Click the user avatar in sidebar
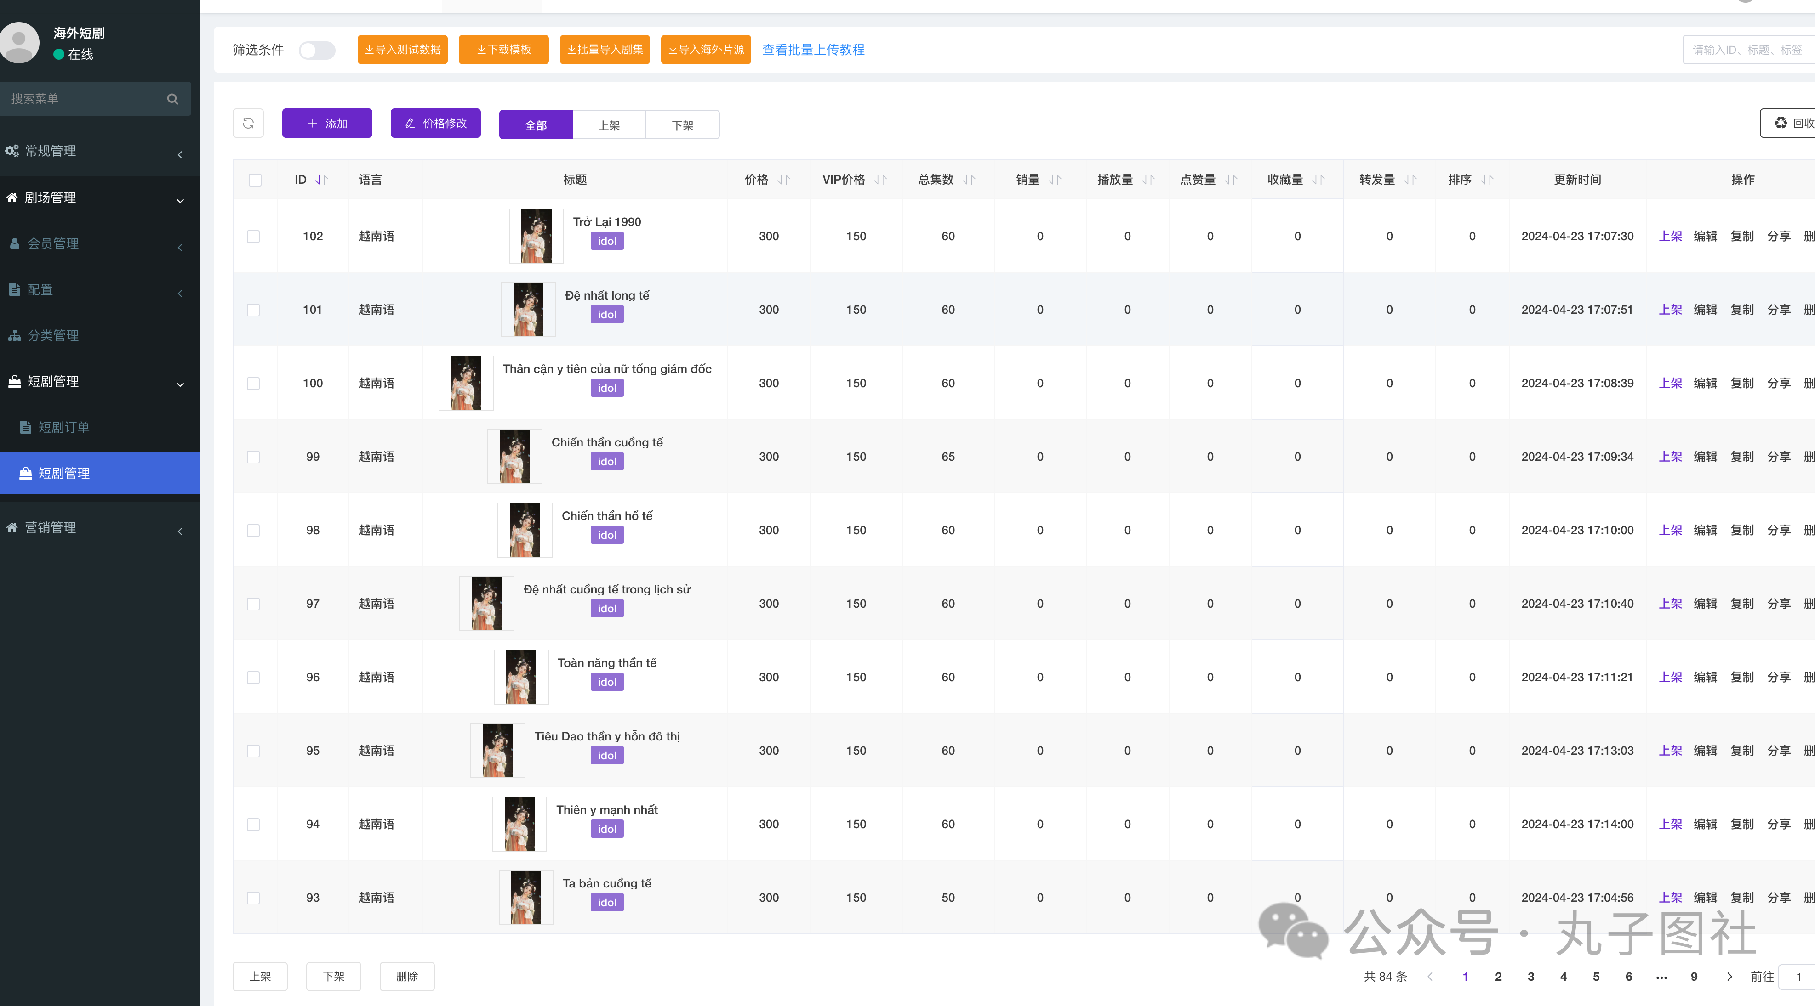Screen dimensions: 1815x1006 pyautogui.click(x=19, y=42)
